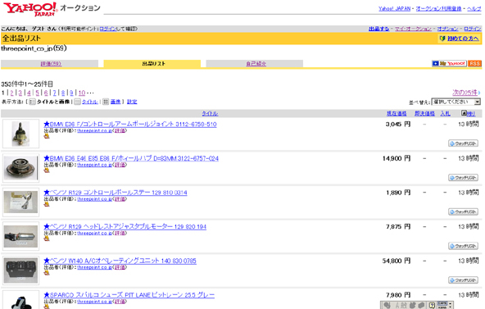Open Benz R129 headrest motor thumbnail

[20, 236]
